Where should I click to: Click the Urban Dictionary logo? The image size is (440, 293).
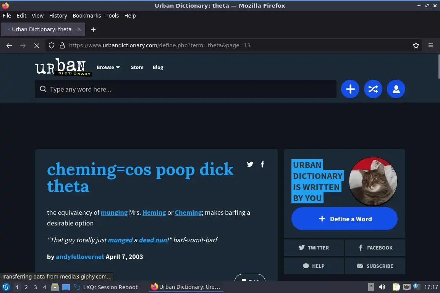63,67
